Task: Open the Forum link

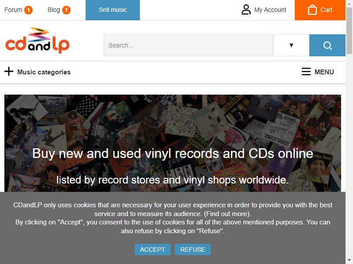Action: pyautogui.click(x=13, y=10)
